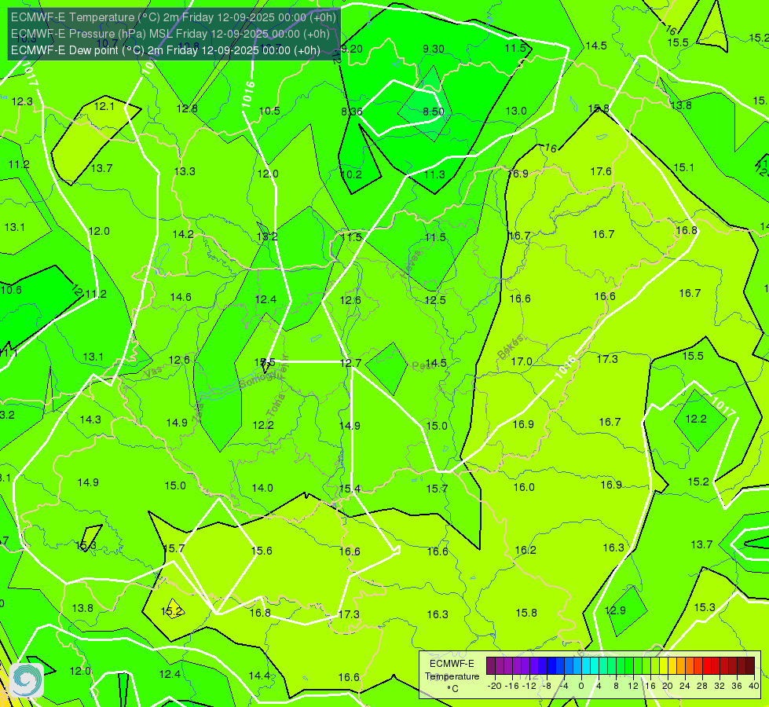
Task: Click the 14.0 temperature value
Action: pos(262,488)
